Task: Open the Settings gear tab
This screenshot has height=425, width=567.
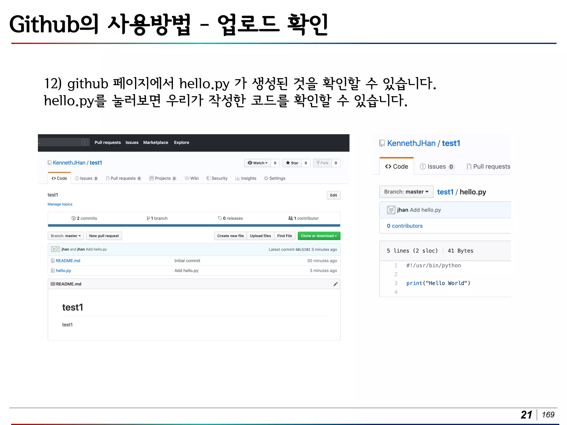Action: [x=274, y=178]
